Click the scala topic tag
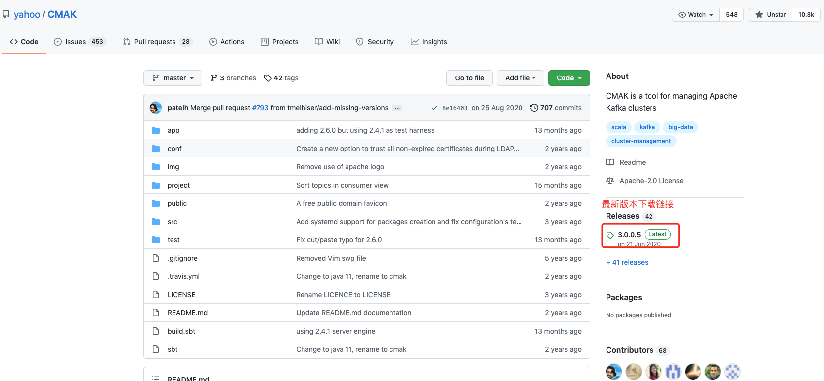 pos(619,127)
